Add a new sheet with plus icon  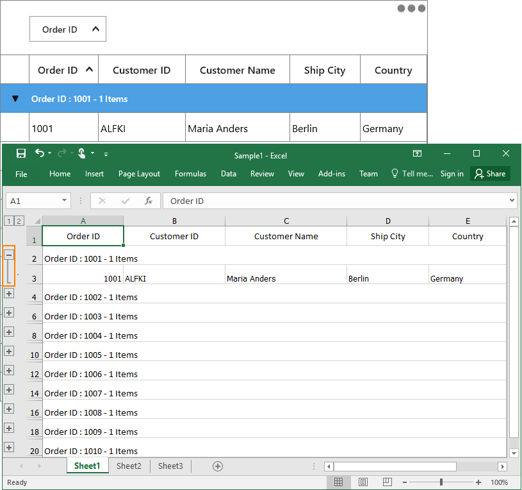pyautogui.click(x=218, y=466)
